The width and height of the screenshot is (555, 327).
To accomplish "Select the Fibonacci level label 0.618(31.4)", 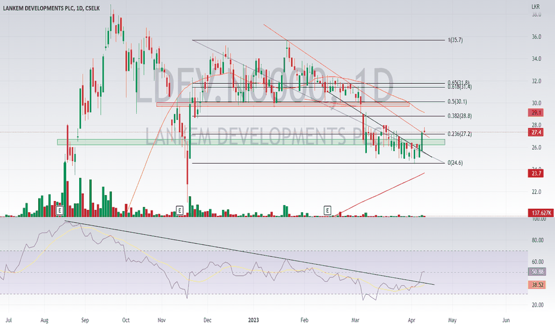I will [460, 87].
